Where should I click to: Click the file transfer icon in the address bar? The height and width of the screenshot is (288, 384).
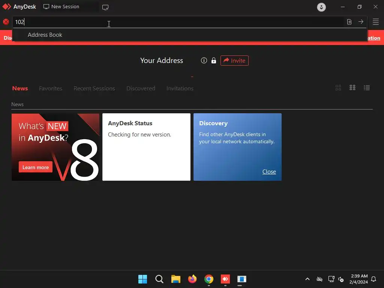(x=349, y=22)
